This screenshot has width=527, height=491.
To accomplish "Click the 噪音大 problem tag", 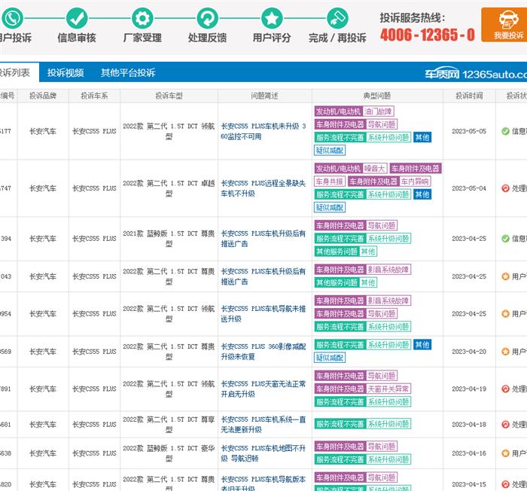I will pos(375,169).
